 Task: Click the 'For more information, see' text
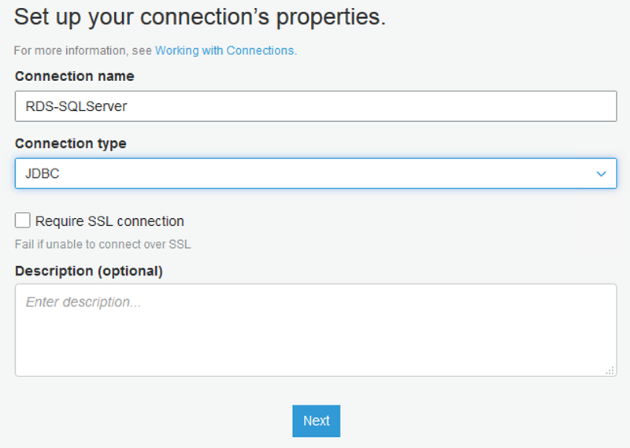tap(83, 50)
